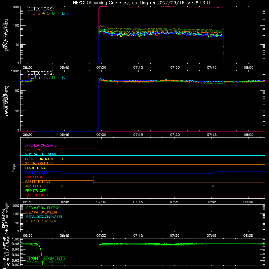Click the Flags axis title
Screen dimensions: 269x269
14,168
